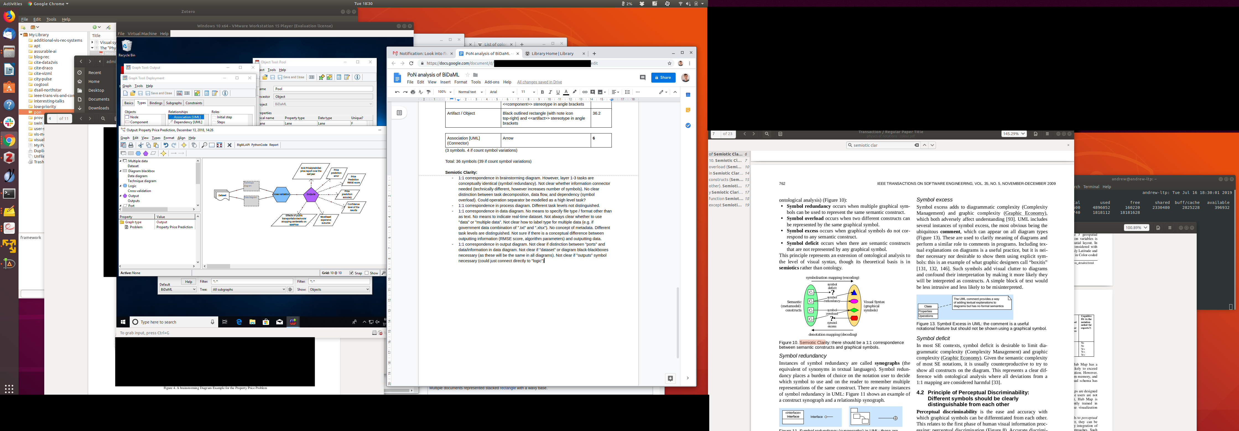The height and width of the screenshot is (431, 1239).
Task: Select the purple pentagon Output shape tool
Action: (146, 153)
